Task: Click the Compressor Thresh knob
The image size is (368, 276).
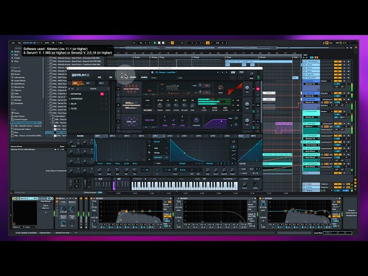Action: pyautogui.click(x=160, y=105)
